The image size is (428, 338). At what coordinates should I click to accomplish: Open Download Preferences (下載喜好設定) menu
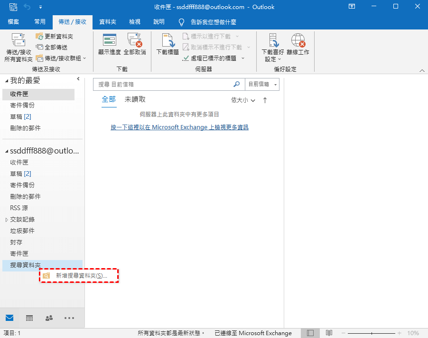pyautogui.click(x=273, y=48)
